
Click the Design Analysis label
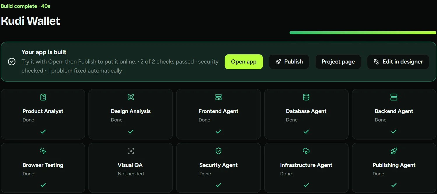131,111
